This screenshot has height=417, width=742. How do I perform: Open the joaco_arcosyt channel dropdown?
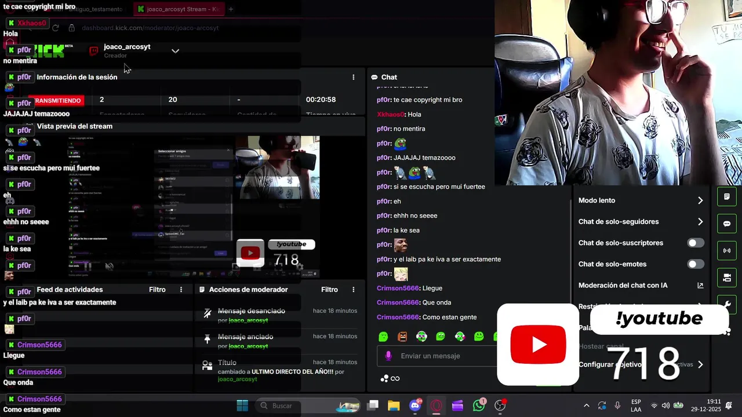click(x=175, y=51)
